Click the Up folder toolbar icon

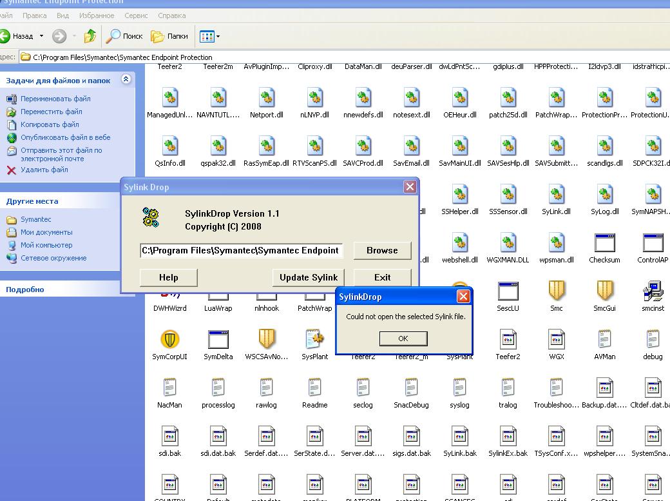90,36
